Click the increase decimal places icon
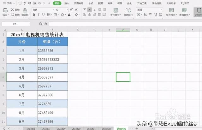This screenshot has width=202, height=130. pyautogui.click(x=156, y=15)
